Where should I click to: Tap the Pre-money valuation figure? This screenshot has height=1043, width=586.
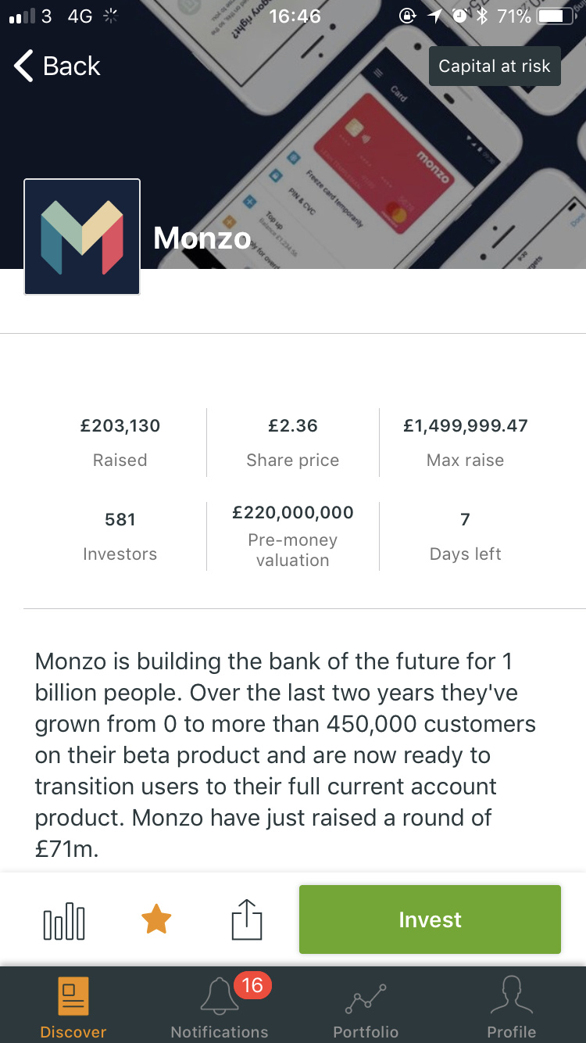(x=293, y=513)
